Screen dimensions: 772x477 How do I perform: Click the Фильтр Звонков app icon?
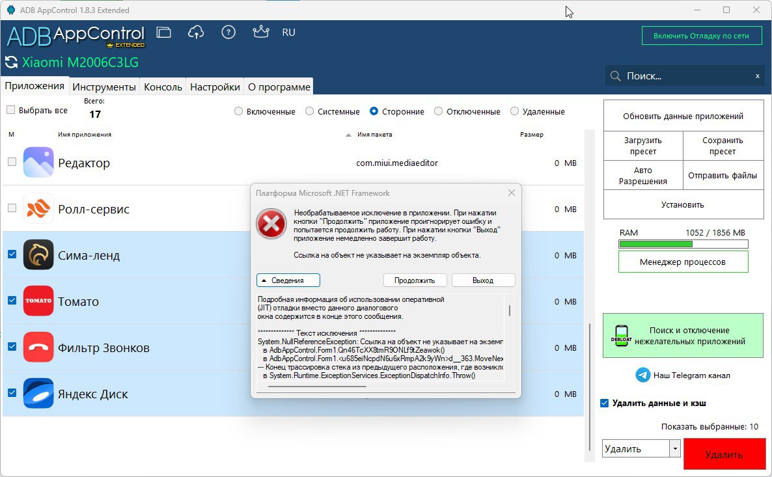pos(38,347)
